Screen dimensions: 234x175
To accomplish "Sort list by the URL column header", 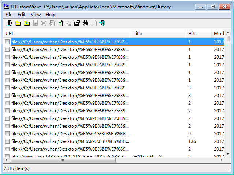I will coord(66,34).
